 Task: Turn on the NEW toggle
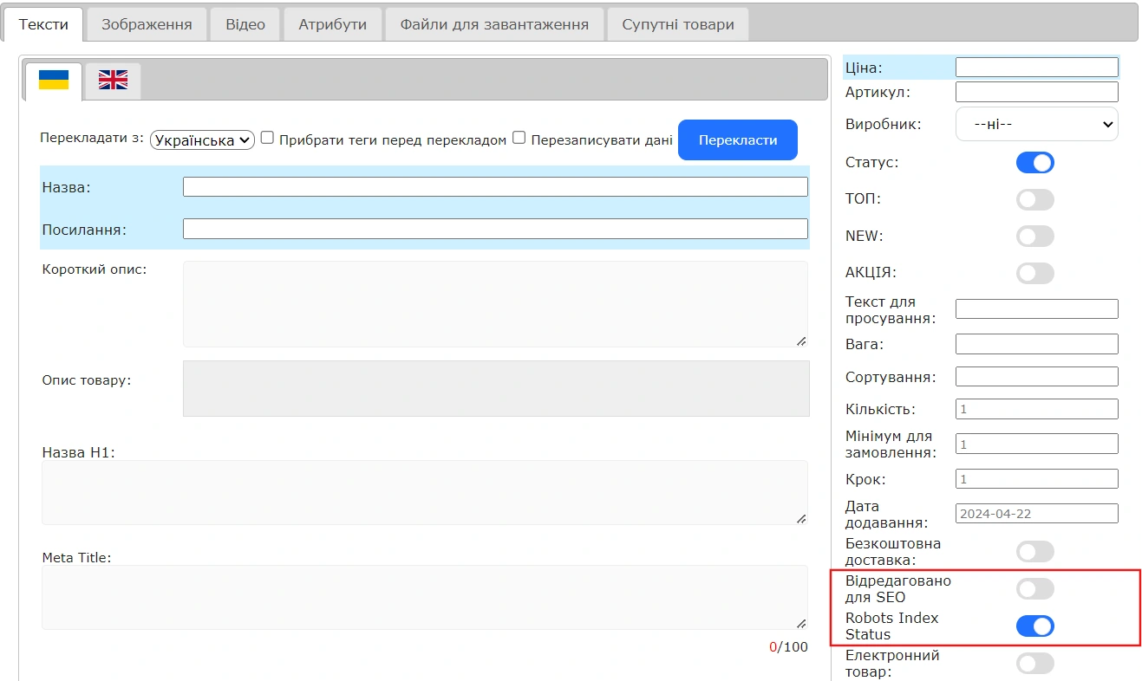click(1034, 237)
